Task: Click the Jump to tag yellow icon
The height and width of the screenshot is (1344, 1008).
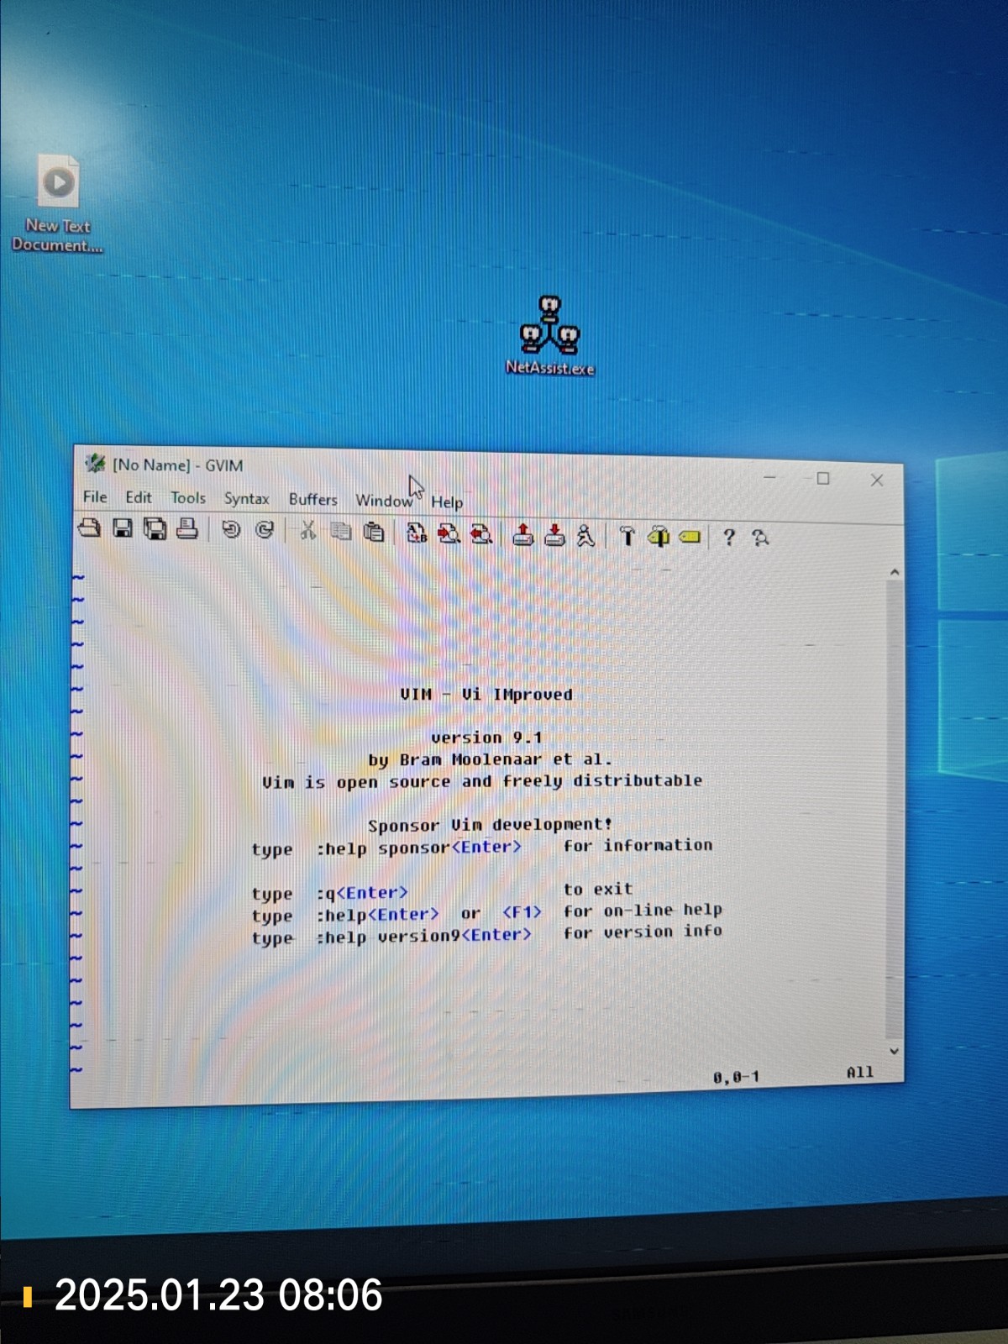Action: click(x=690, y=537)
